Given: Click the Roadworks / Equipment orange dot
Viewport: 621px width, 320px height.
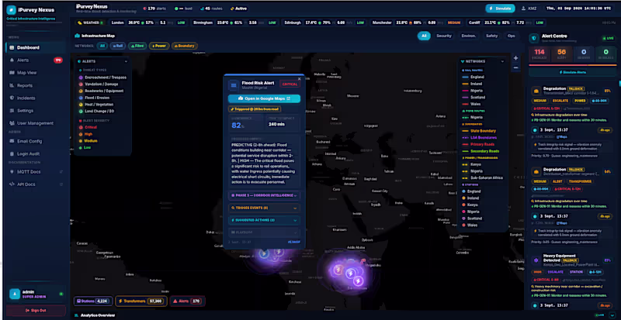Looking at the screenshot, I should pyautogui.click(x=81, y=91).
